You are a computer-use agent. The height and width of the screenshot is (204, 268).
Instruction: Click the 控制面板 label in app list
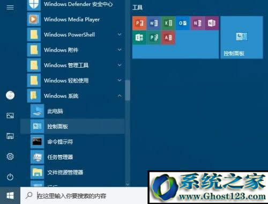pyautogui.click(x=57, y=127)
